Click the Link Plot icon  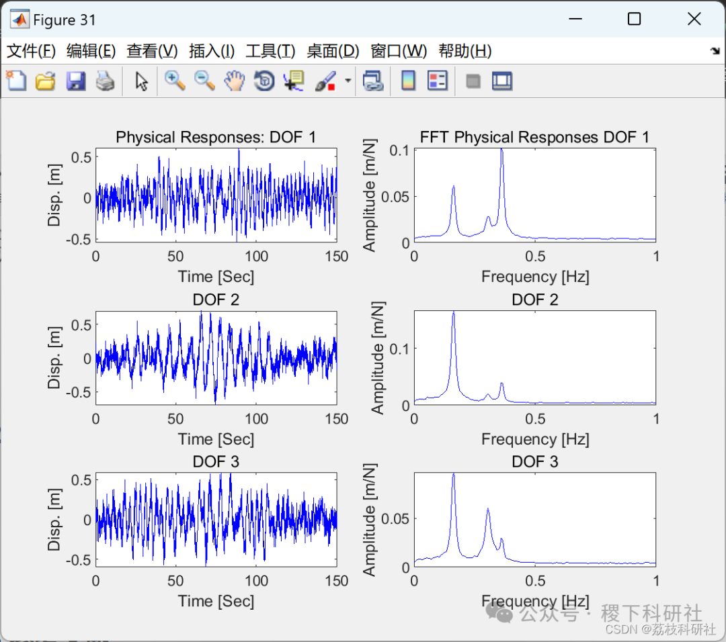tap(372, 81)
